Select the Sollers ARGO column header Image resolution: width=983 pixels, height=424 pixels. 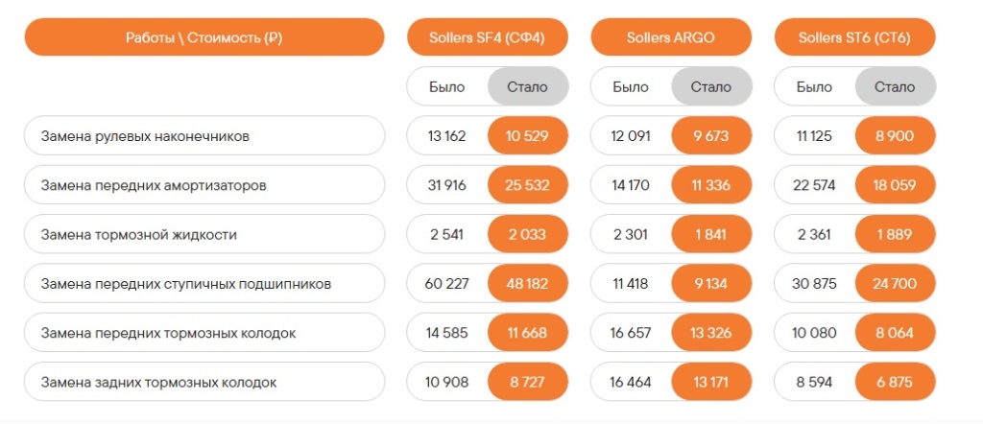click(x=671, y=38)
